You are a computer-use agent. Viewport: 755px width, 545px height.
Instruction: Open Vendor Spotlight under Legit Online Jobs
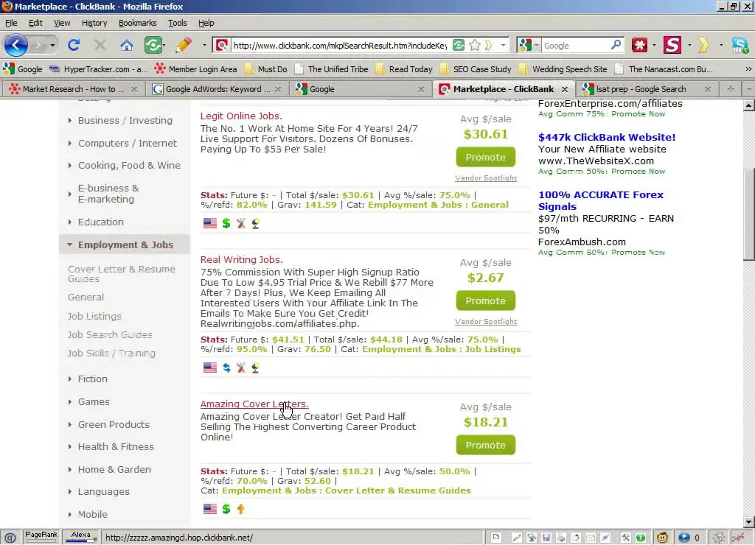[486, 178]
